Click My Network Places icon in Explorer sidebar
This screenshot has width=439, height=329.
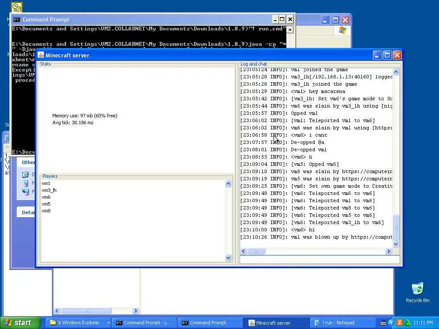[25, 191]
